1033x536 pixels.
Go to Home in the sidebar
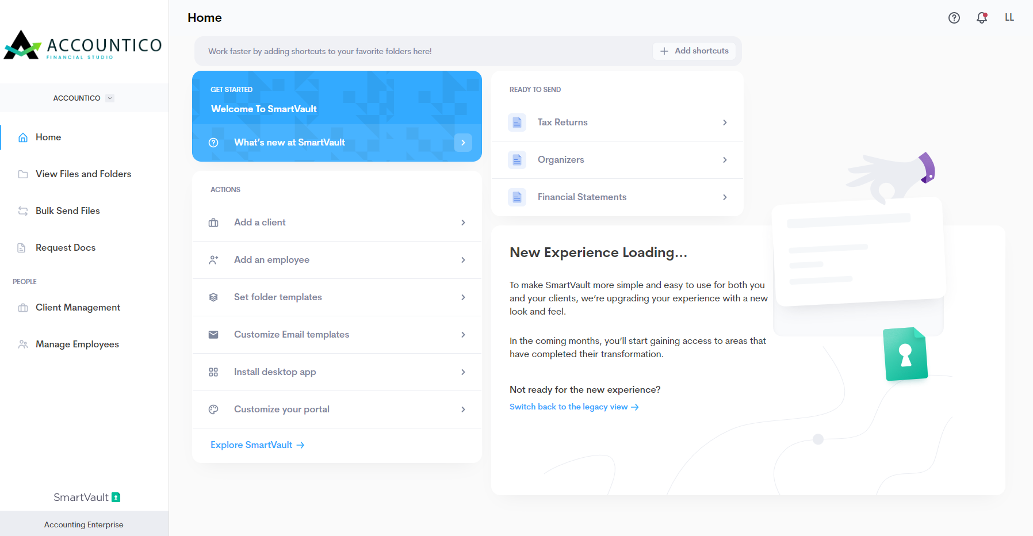click(85, 137)
